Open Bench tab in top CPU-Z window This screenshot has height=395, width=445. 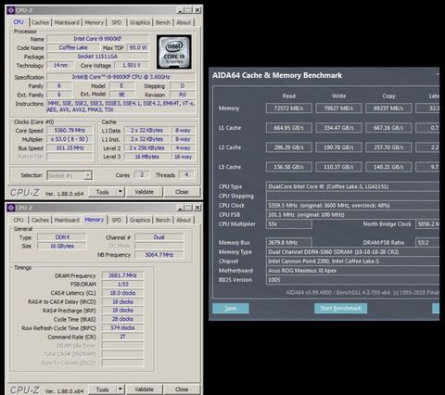point(163,22)
